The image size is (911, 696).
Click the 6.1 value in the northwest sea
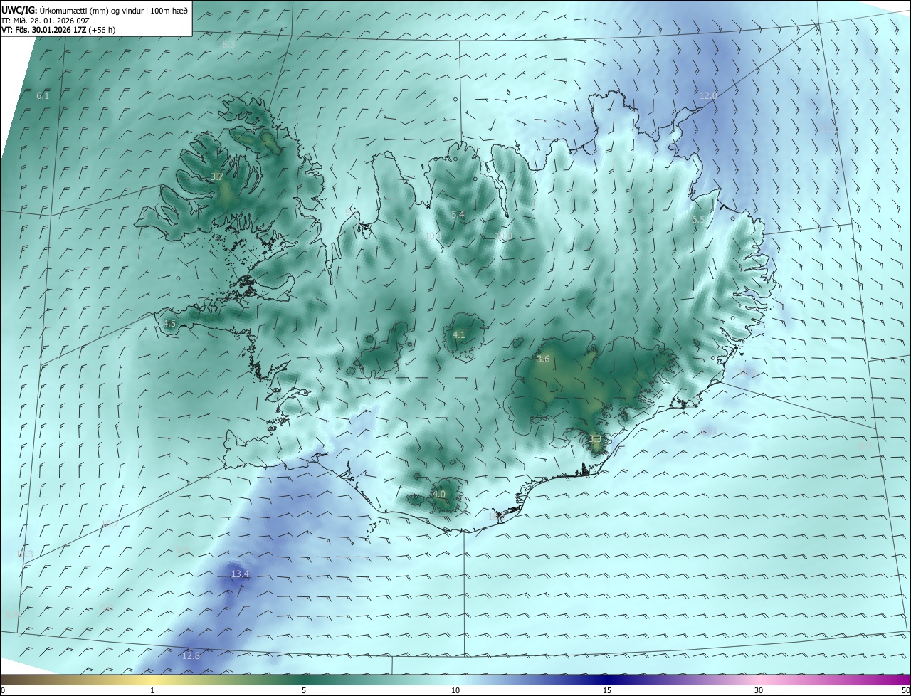[x=43, y=95]
